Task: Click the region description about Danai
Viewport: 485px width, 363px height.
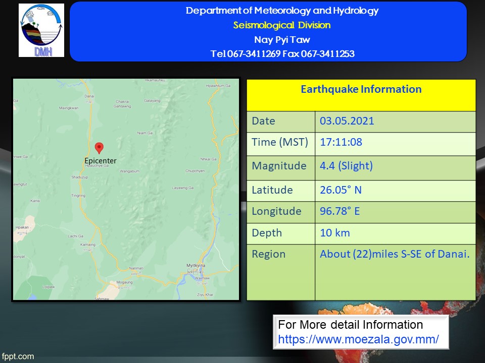Action: 395,254
